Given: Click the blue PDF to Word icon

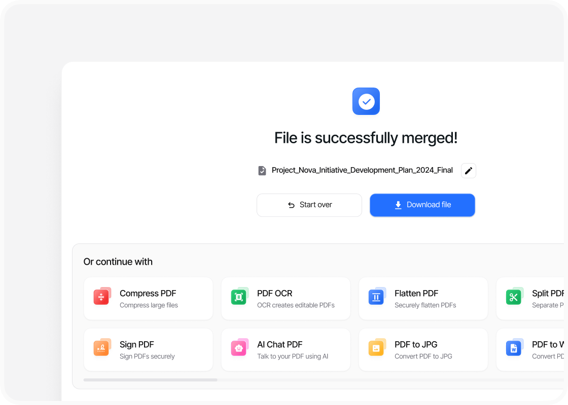Looking at the screenshot, I should 514,347.
